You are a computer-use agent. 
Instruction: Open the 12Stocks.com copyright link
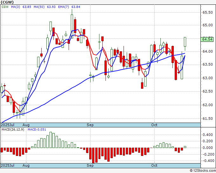pyautogui.click(x=203, y=171)
